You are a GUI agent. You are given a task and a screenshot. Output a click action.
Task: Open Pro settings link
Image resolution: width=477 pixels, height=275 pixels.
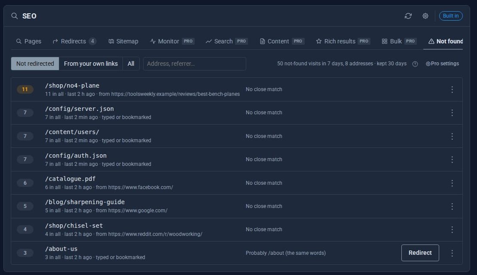tap(442, 64)
